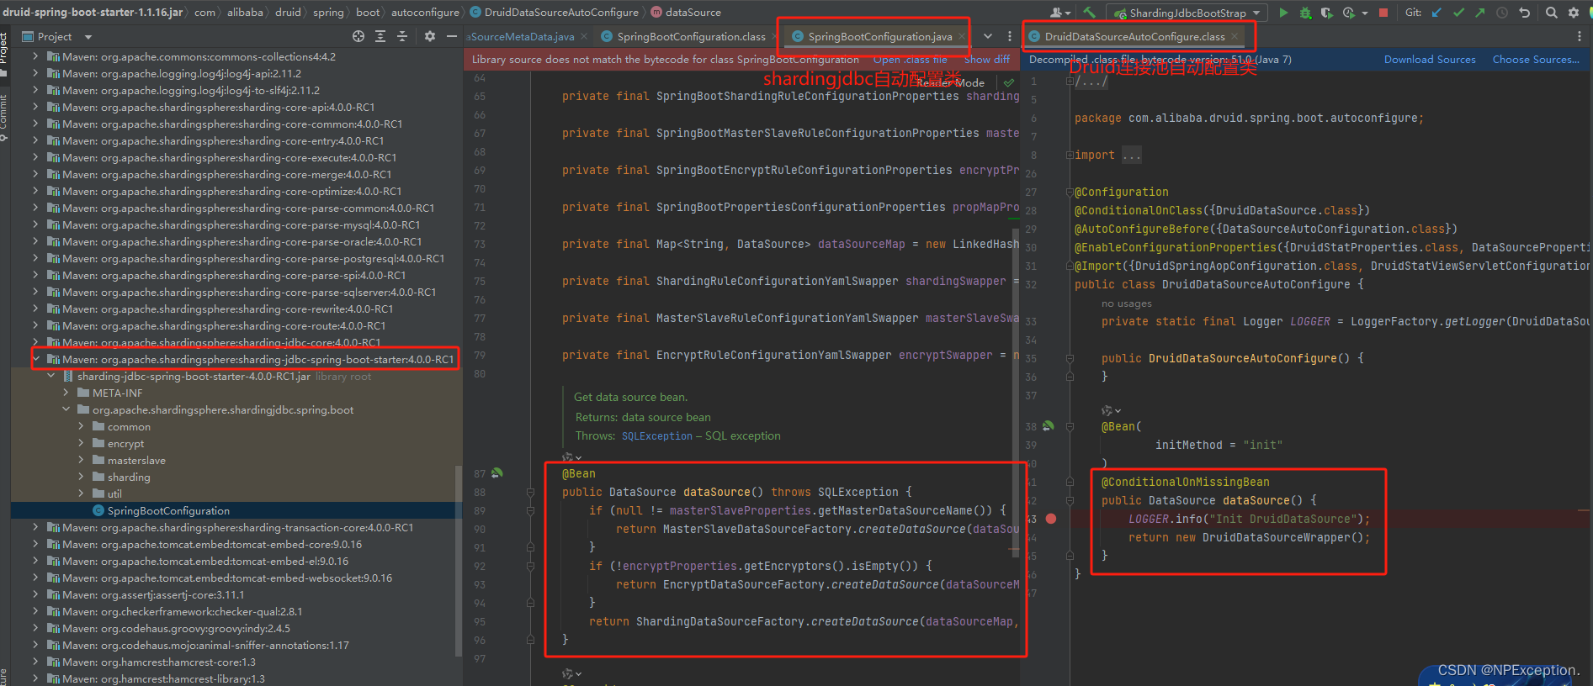Close the SpringBootConfiguration.java tab

(x=961, y=36)
